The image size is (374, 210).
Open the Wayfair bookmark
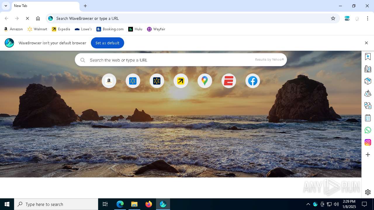156,29
